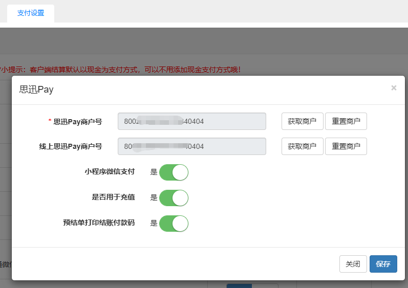Switch to the 支付设置 tab
The width and height of the screenshot is (408, 288).
click(31, 13)
